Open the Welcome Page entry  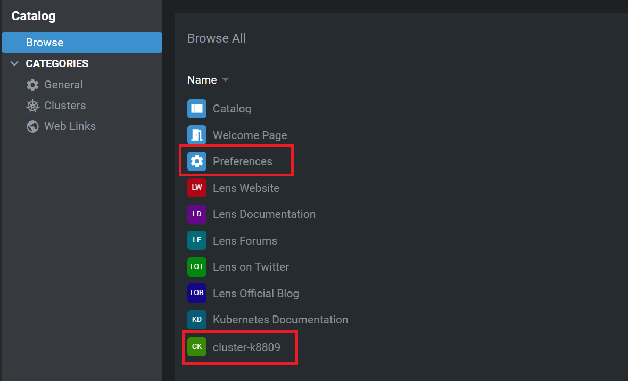[x=250, y=135]
